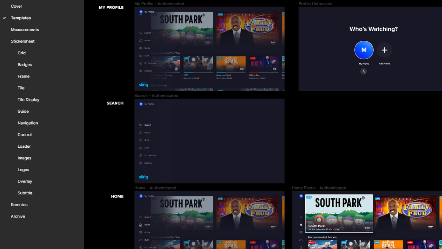Select the 'My Profile - Authenticated' frame label

click(159, 4)
